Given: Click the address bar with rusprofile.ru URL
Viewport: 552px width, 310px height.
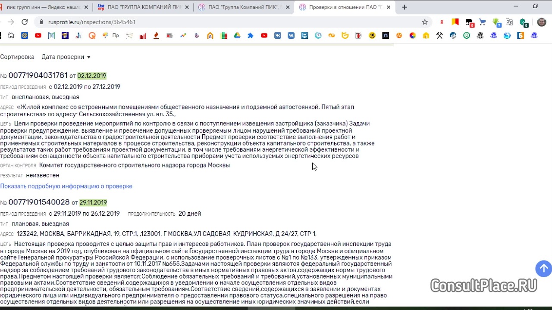Looking at the screenshot, I should point(233,22).
